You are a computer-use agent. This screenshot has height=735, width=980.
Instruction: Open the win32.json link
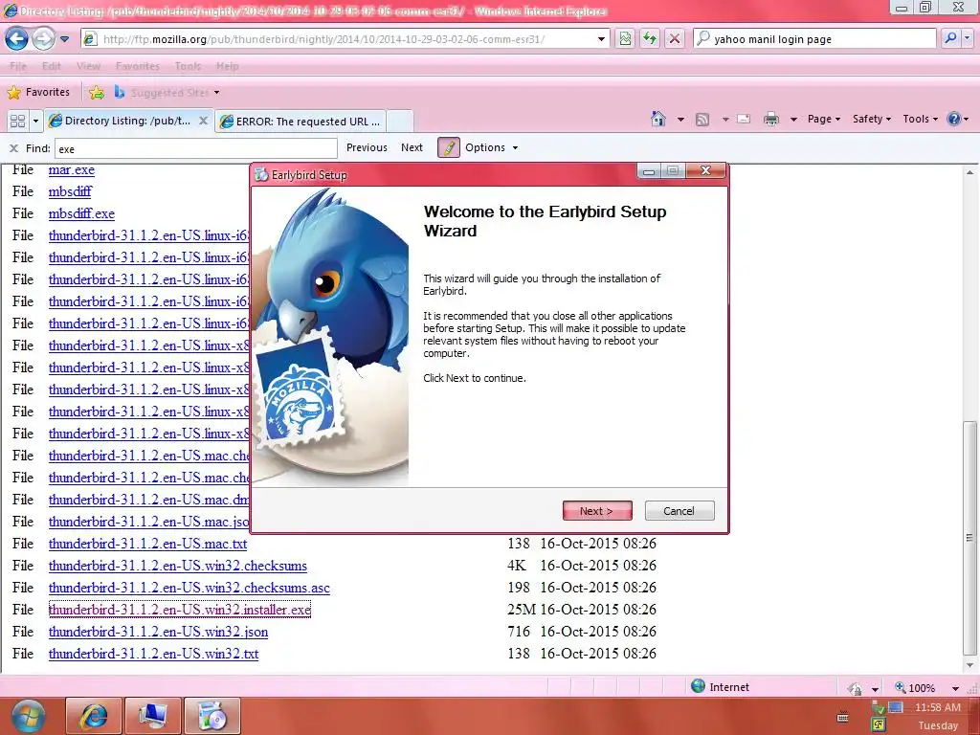point(159,632)
